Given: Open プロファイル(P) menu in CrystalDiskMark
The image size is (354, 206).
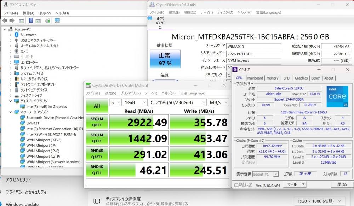Looking at the screenshot, I should coord(130,93).
